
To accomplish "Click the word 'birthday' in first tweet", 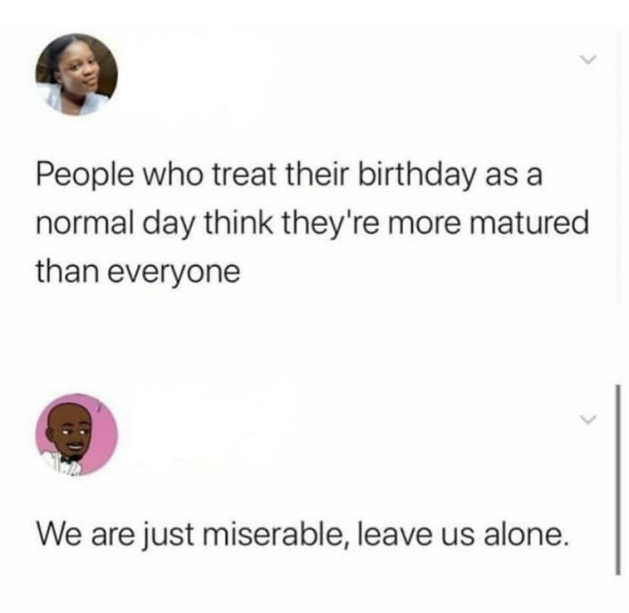I will (x=416, y=176).
